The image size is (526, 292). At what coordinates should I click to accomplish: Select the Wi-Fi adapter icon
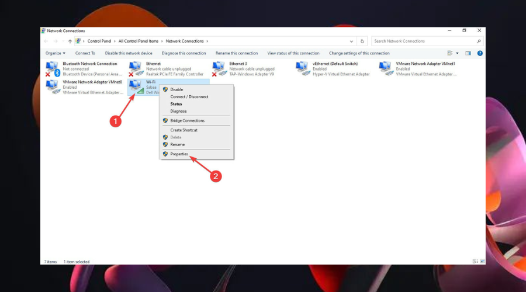pyautogui.click(x=136, y=87)
